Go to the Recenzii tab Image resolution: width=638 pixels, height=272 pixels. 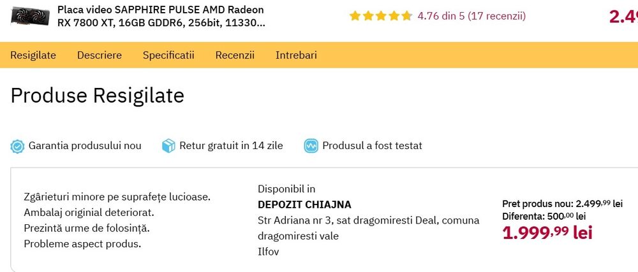[x=235, y=55]
